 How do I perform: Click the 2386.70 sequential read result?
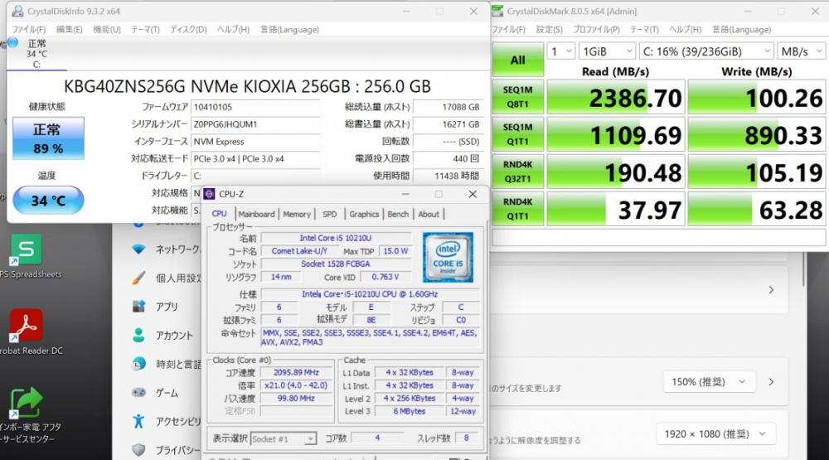[x=616, y=97]
